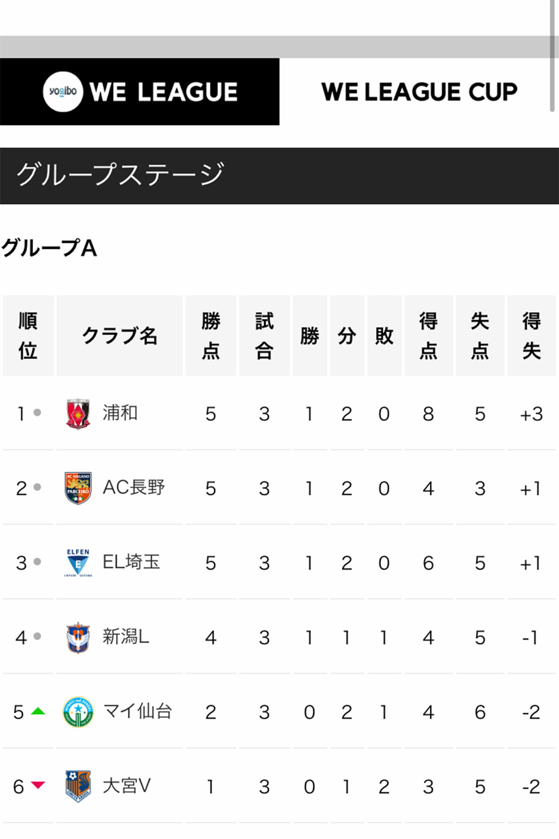Image resolution: width=559 pixels, height=839 pixels.
Task: Click the Urawa Reds club crest
Action: coord(78,414)
